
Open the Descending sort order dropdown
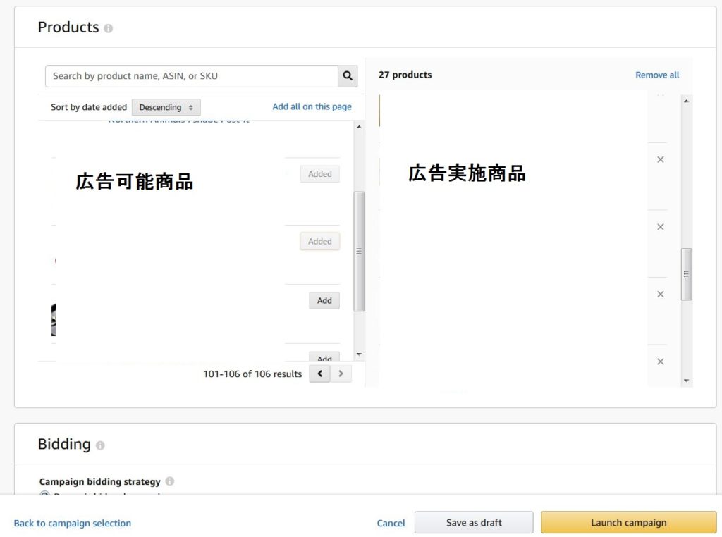(166, 108)
